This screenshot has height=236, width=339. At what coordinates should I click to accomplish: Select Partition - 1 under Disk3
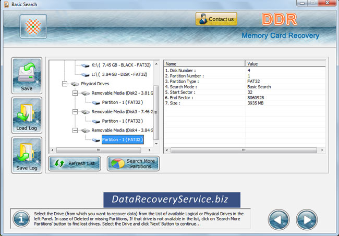[123, 121]
